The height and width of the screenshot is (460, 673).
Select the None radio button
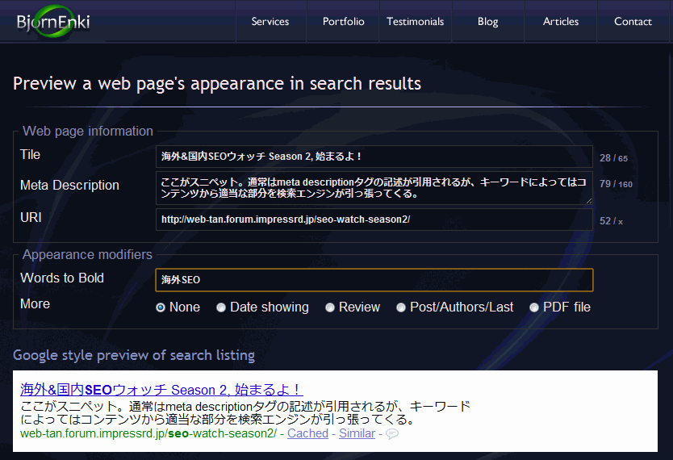tap(161, 307)
